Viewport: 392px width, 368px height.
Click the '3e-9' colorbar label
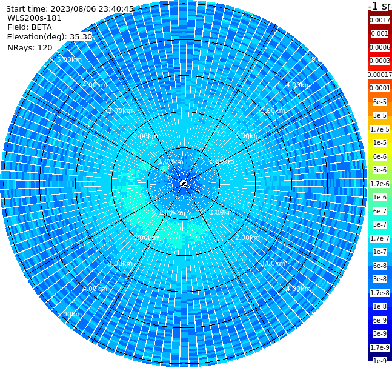[380, 333]
